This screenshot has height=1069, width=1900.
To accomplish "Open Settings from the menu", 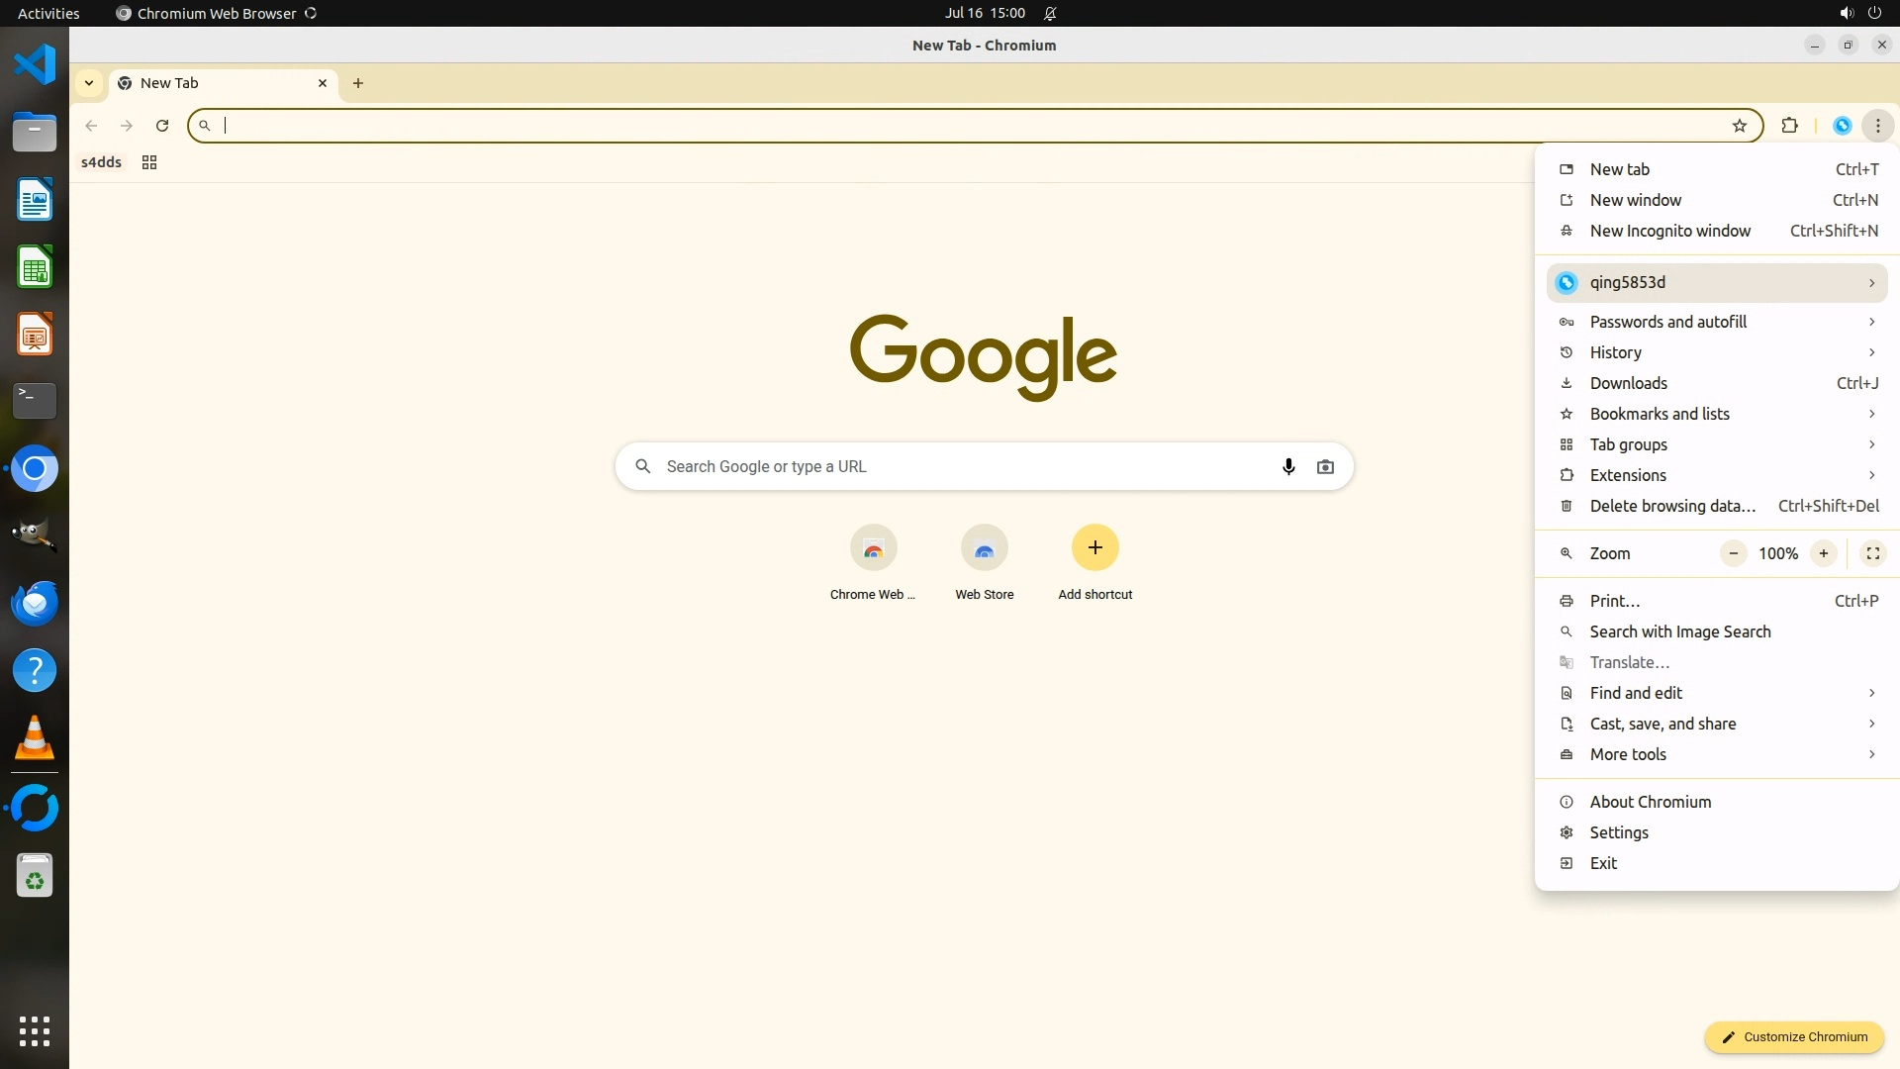I will 1619,832.
